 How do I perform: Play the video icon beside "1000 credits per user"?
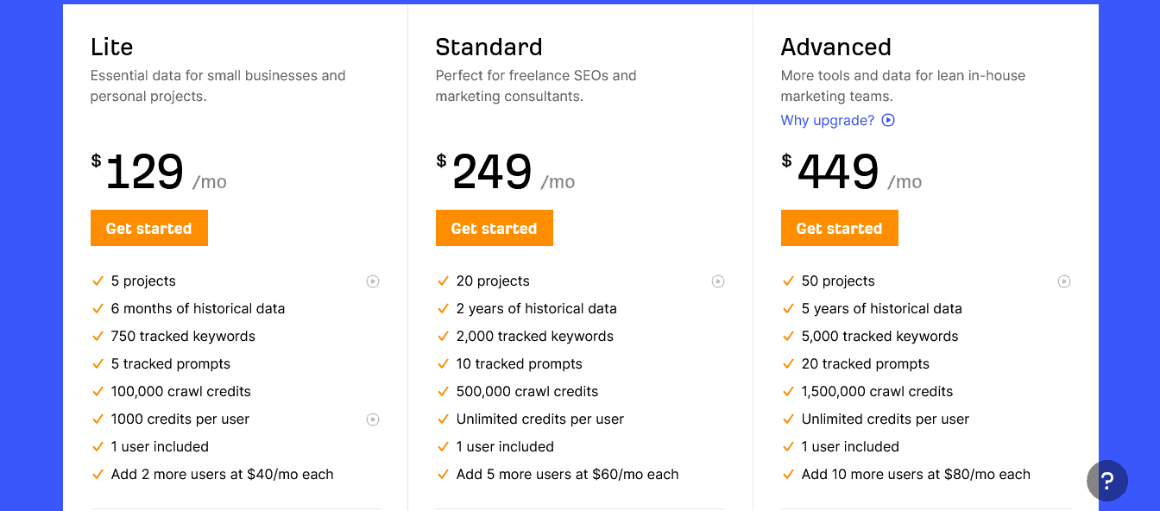373,419
